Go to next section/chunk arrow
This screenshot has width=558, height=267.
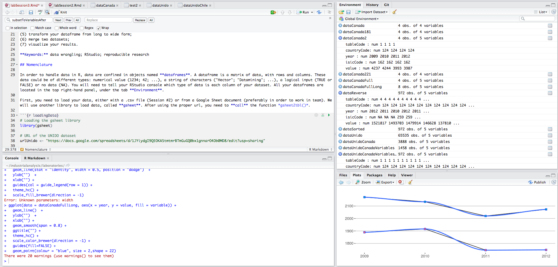[x=290, y=12]
